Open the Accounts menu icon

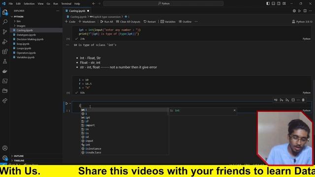[x=5, y=148]
